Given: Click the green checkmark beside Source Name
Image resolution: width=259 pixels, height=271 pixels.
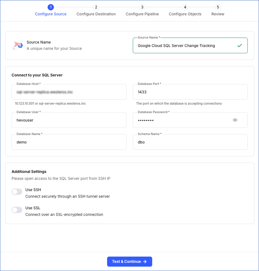Looking at the screenshot, I should click(x=240, y=45).
